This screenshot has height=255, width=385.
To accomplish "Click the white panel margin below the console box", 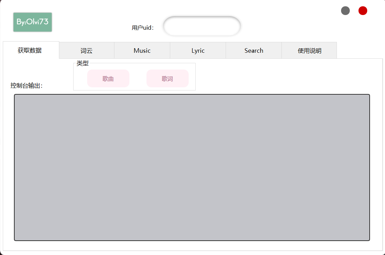I will click(192, 246).
